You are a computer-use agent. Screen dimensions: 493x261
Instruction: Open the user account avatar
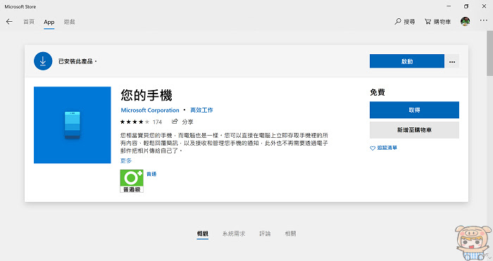466,21
